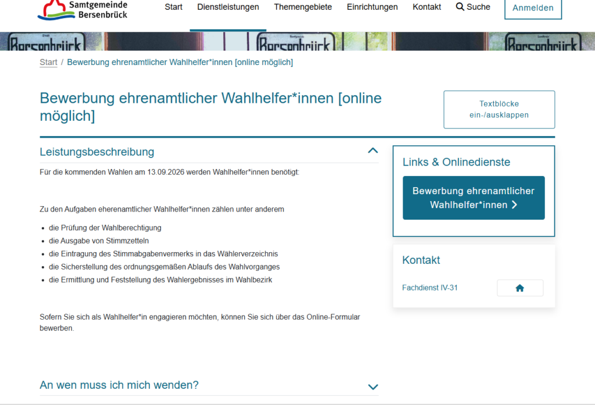Open the Fachdienst IV-31 contact link
595x405 pixels.
[x=429, y=288]
